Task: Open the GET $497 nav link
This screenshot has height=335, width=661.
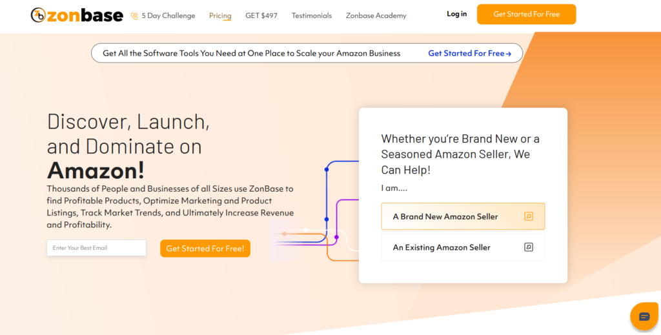Action: (x=261, y=15)
